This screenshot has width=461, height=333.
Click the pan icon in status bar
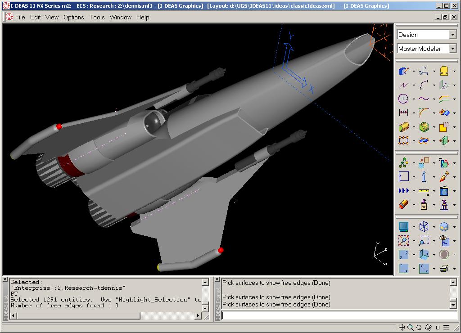402,328
